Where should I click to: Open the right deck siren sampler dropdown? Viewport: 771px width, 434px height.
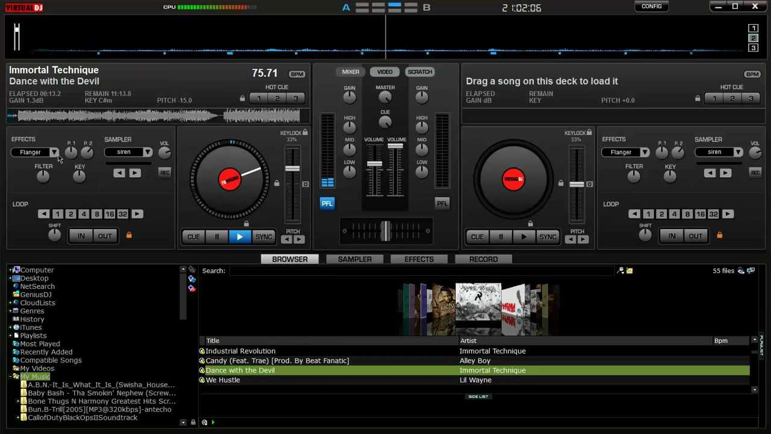pos(738,153)
